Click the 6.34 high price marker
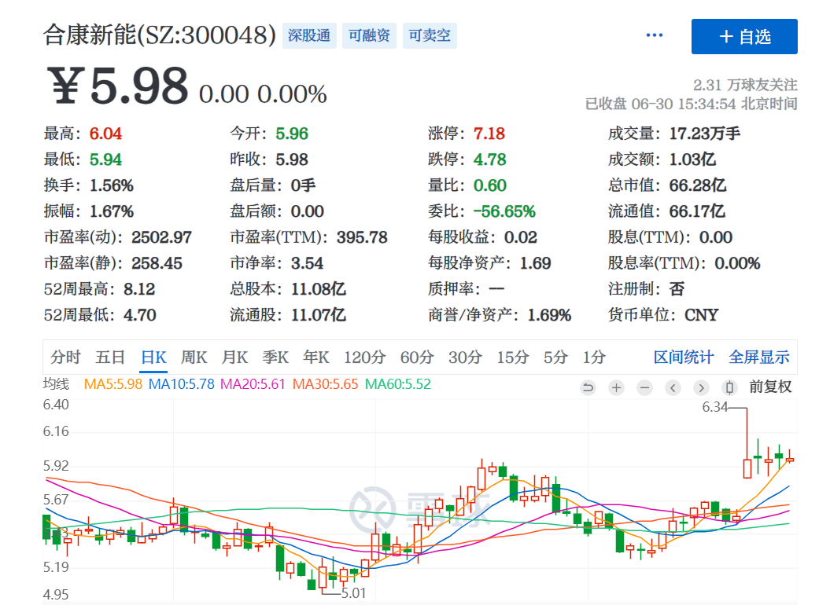Image resolution: width=819 pixels, height=605 pixels. click(714, 407)
